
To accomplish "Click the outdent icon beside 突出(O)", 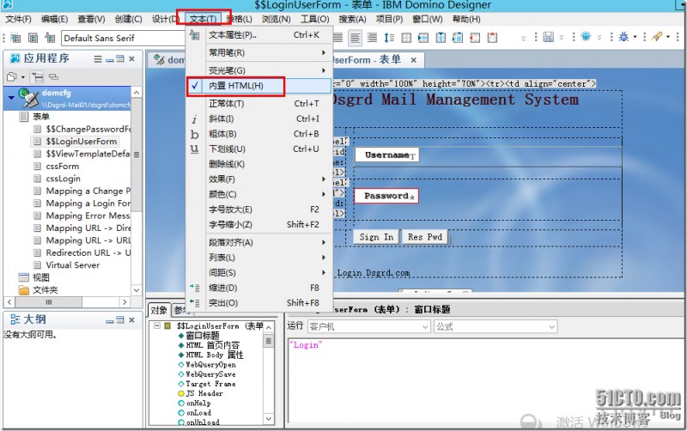I will [x=195, y=303].
